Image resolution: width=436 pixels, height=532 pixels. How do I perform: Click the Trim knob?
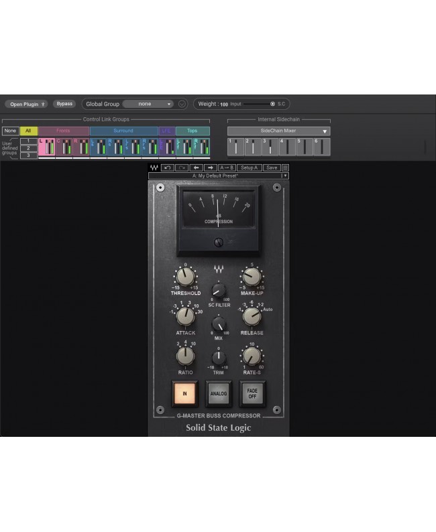(219, 358)
